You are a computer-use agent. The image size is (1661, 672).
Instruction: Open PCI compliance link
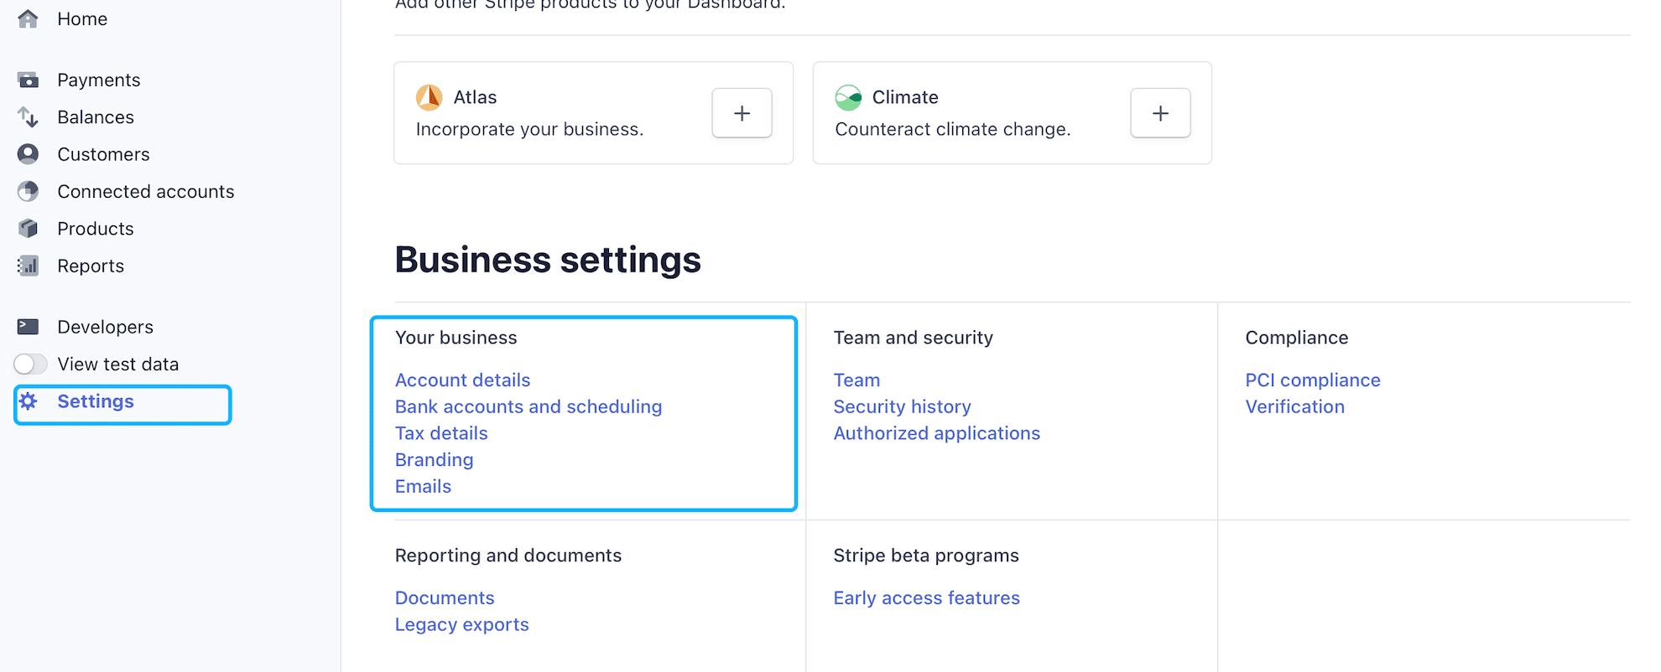tap(1312, 380)
